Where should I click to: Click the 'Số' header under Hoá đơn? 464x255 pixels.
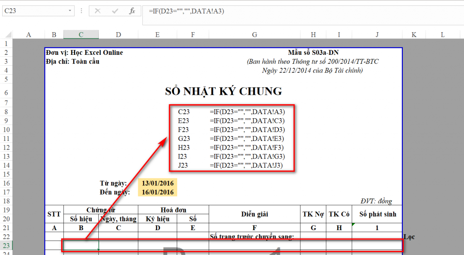pos(193,219)
